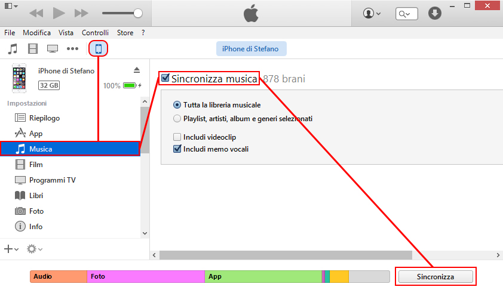Screen dimensions: 503x293
Task: Click the Sincronizza button
Action: point(435,277)
